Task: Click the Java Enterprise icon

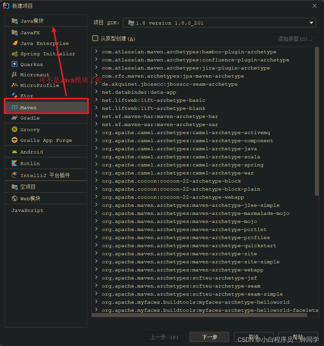Action: 15,43
